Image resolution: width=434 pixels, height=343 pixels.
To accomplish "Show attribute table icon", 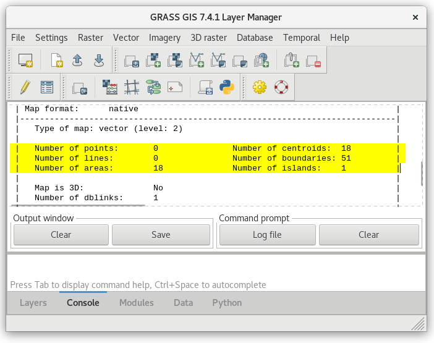I will point(47,87).
